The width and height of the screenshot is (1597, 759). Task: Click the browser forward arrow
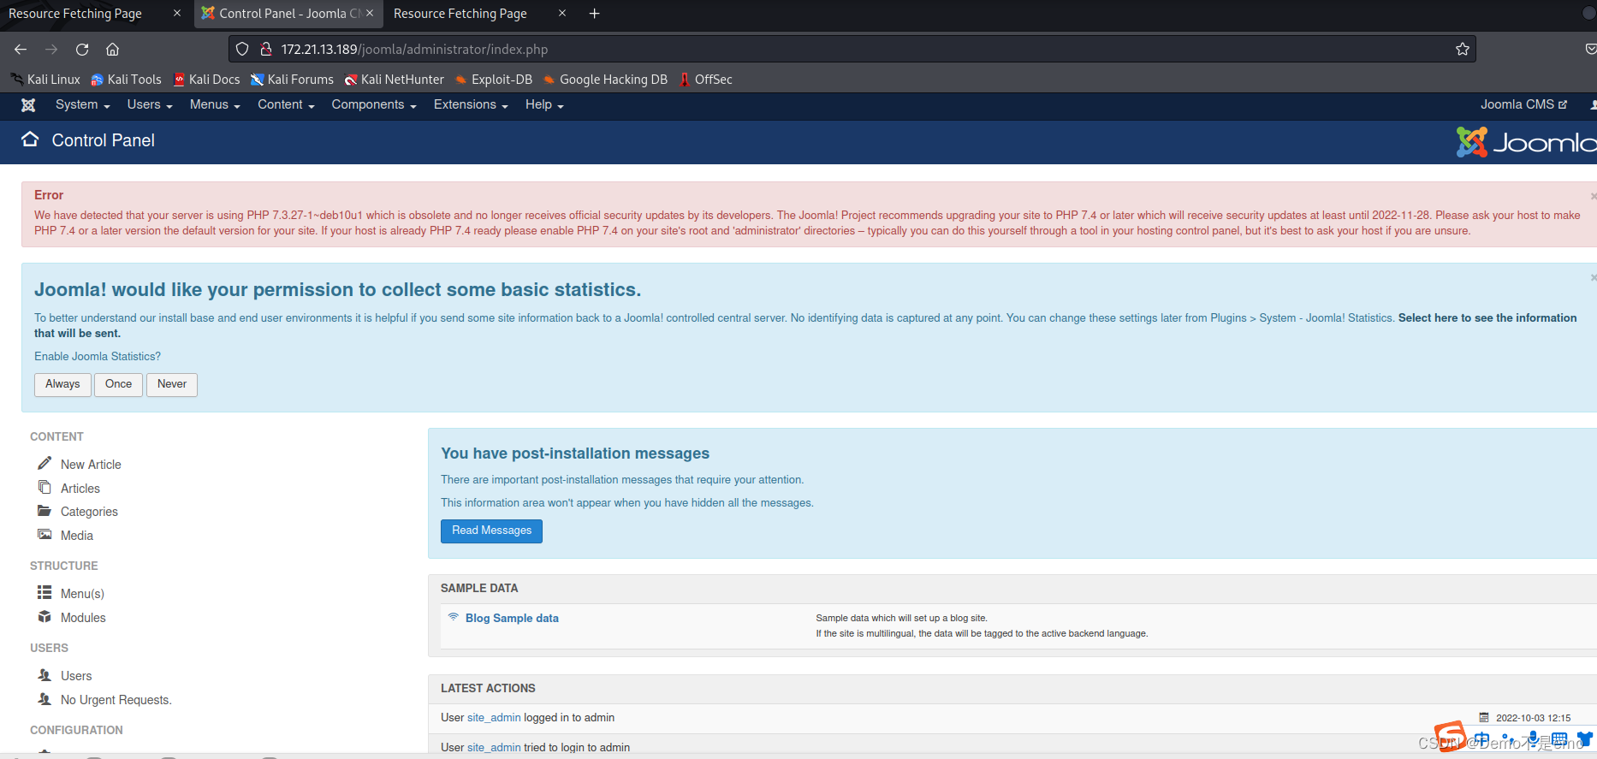tap(51, 50)
